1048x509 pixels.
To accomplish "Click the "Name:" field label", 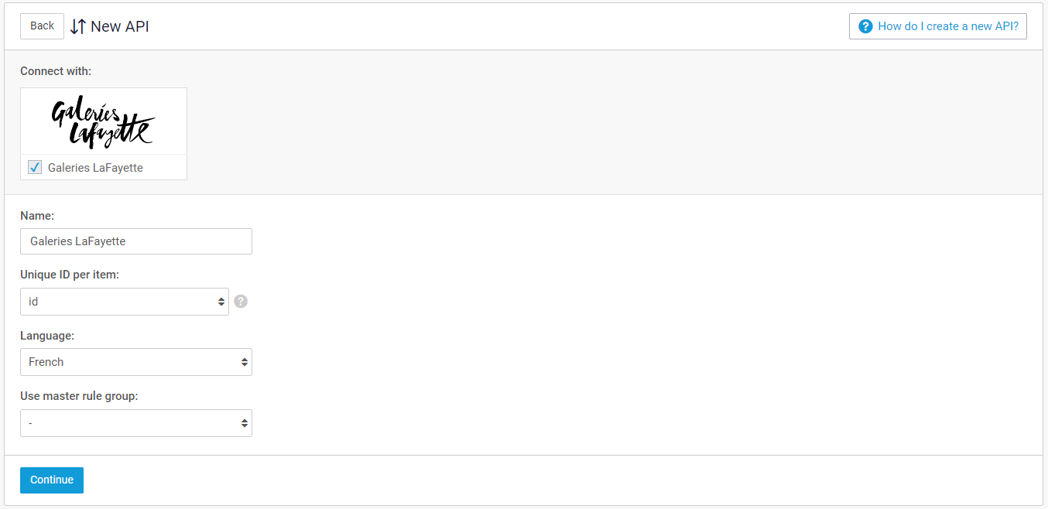I will (37, 216).
